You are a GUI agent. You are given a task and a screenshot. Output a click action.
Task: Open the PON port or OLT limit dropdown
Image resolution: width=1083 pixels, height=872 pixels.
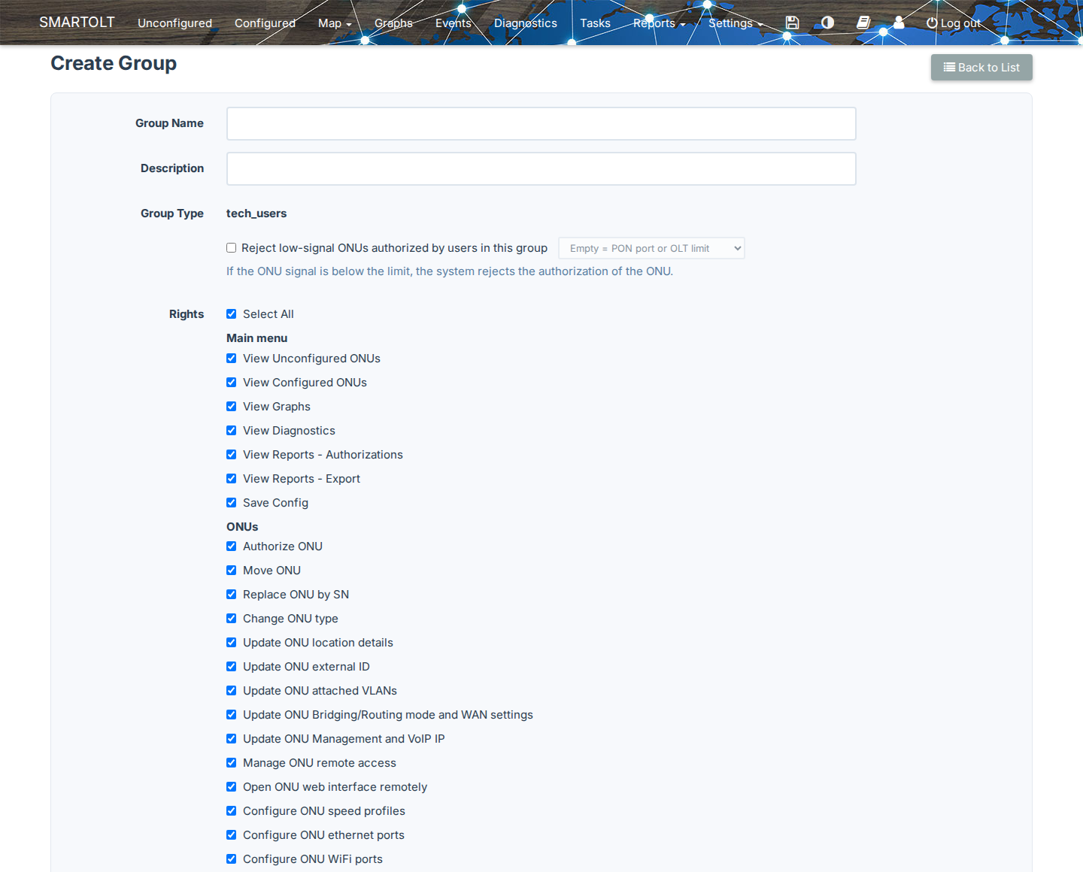tap(651, 248)
